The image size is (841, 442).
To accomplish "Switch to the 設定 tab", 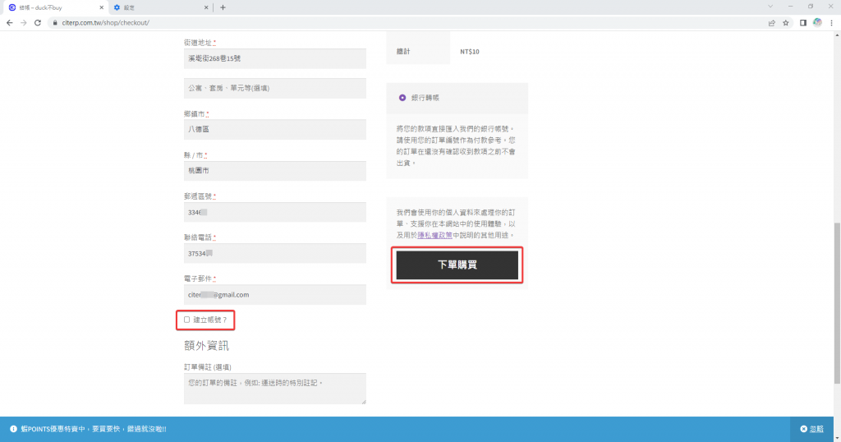I will (156, 7).
